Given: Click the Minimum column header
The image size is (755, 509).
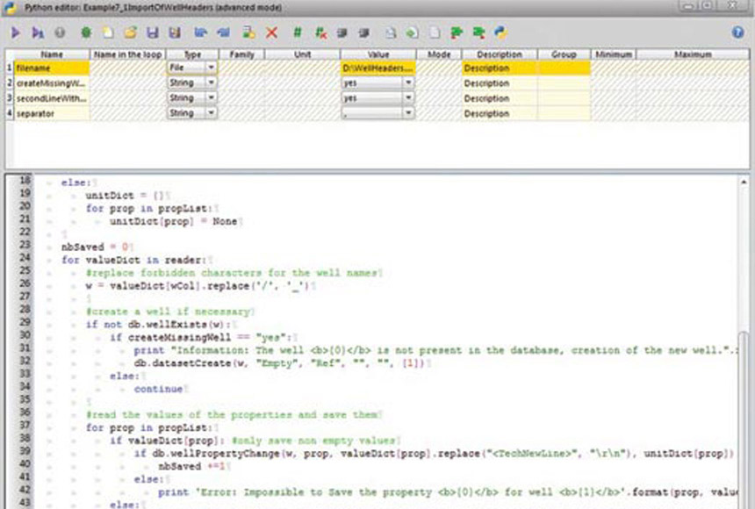Looking at the screenshot, I should (614, 54).
